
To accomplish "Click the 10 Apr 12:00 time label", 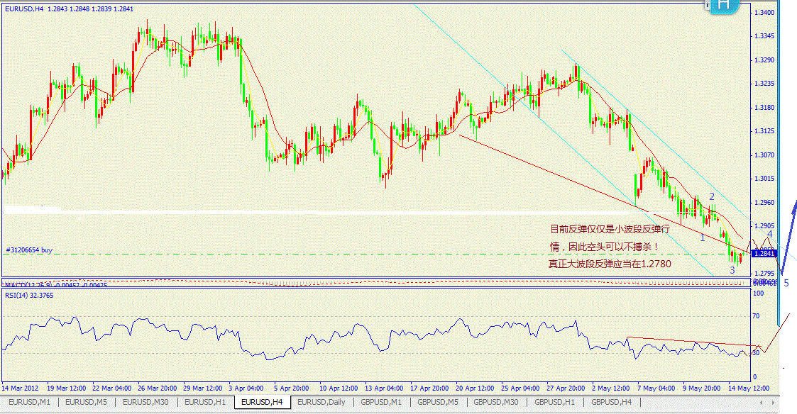I will pos(339,388).
